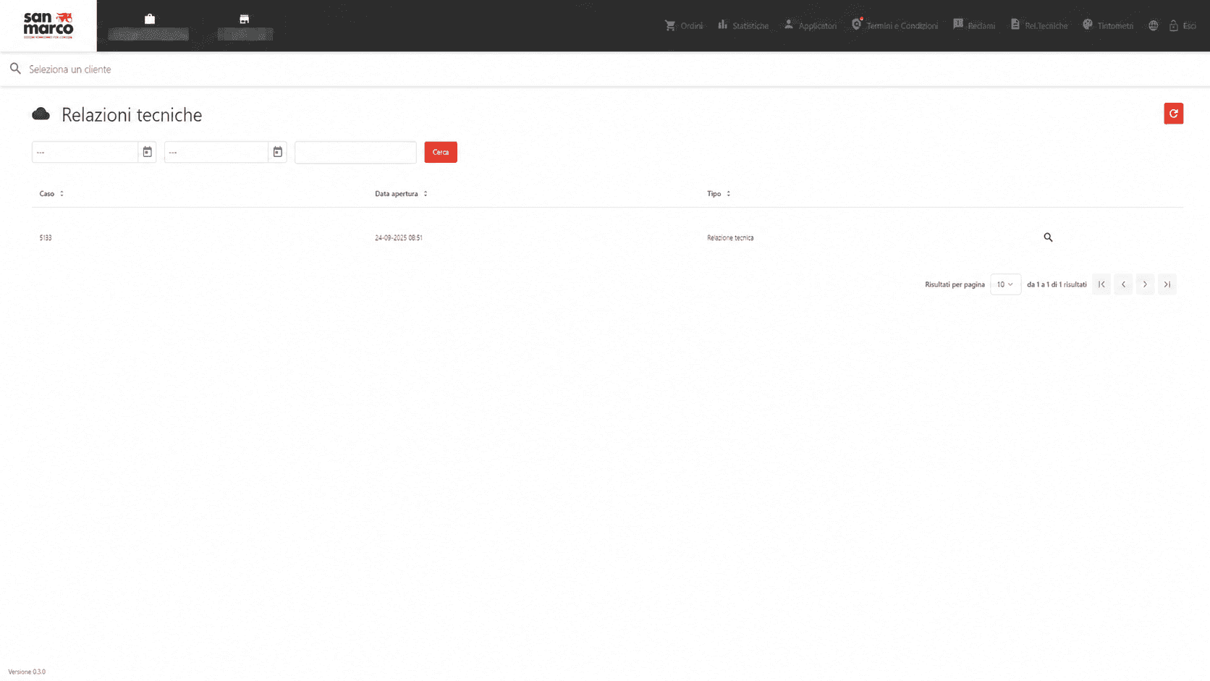Click the customer search magnifier icon
This screenshot has height=681, width=1210.
(15, 69)
